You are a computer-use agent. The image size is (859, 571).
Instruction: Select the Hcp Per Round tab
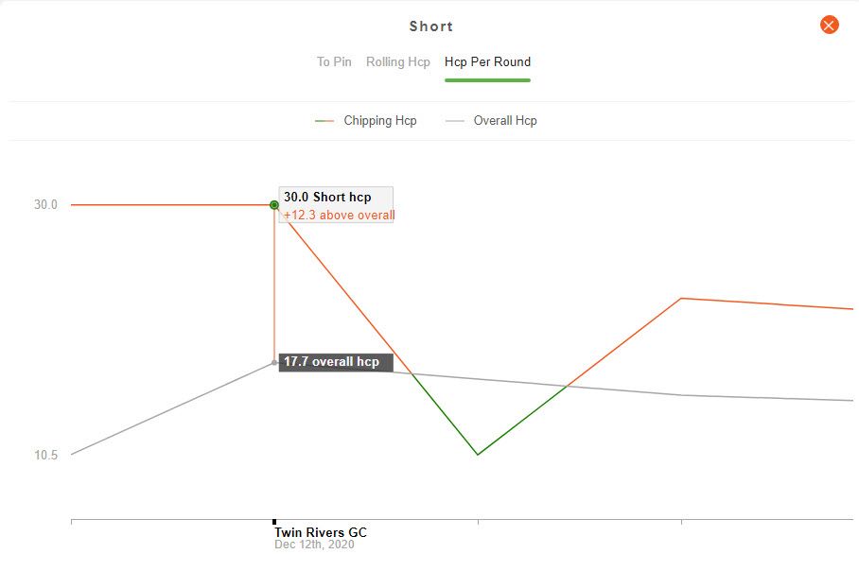pos(487,61)
